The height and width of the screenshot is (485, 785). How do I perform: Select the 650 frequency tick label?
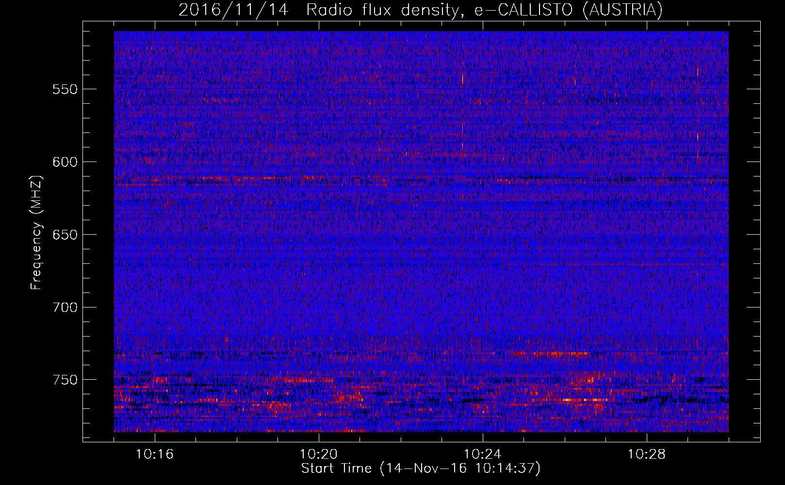(x=65, y=235)
